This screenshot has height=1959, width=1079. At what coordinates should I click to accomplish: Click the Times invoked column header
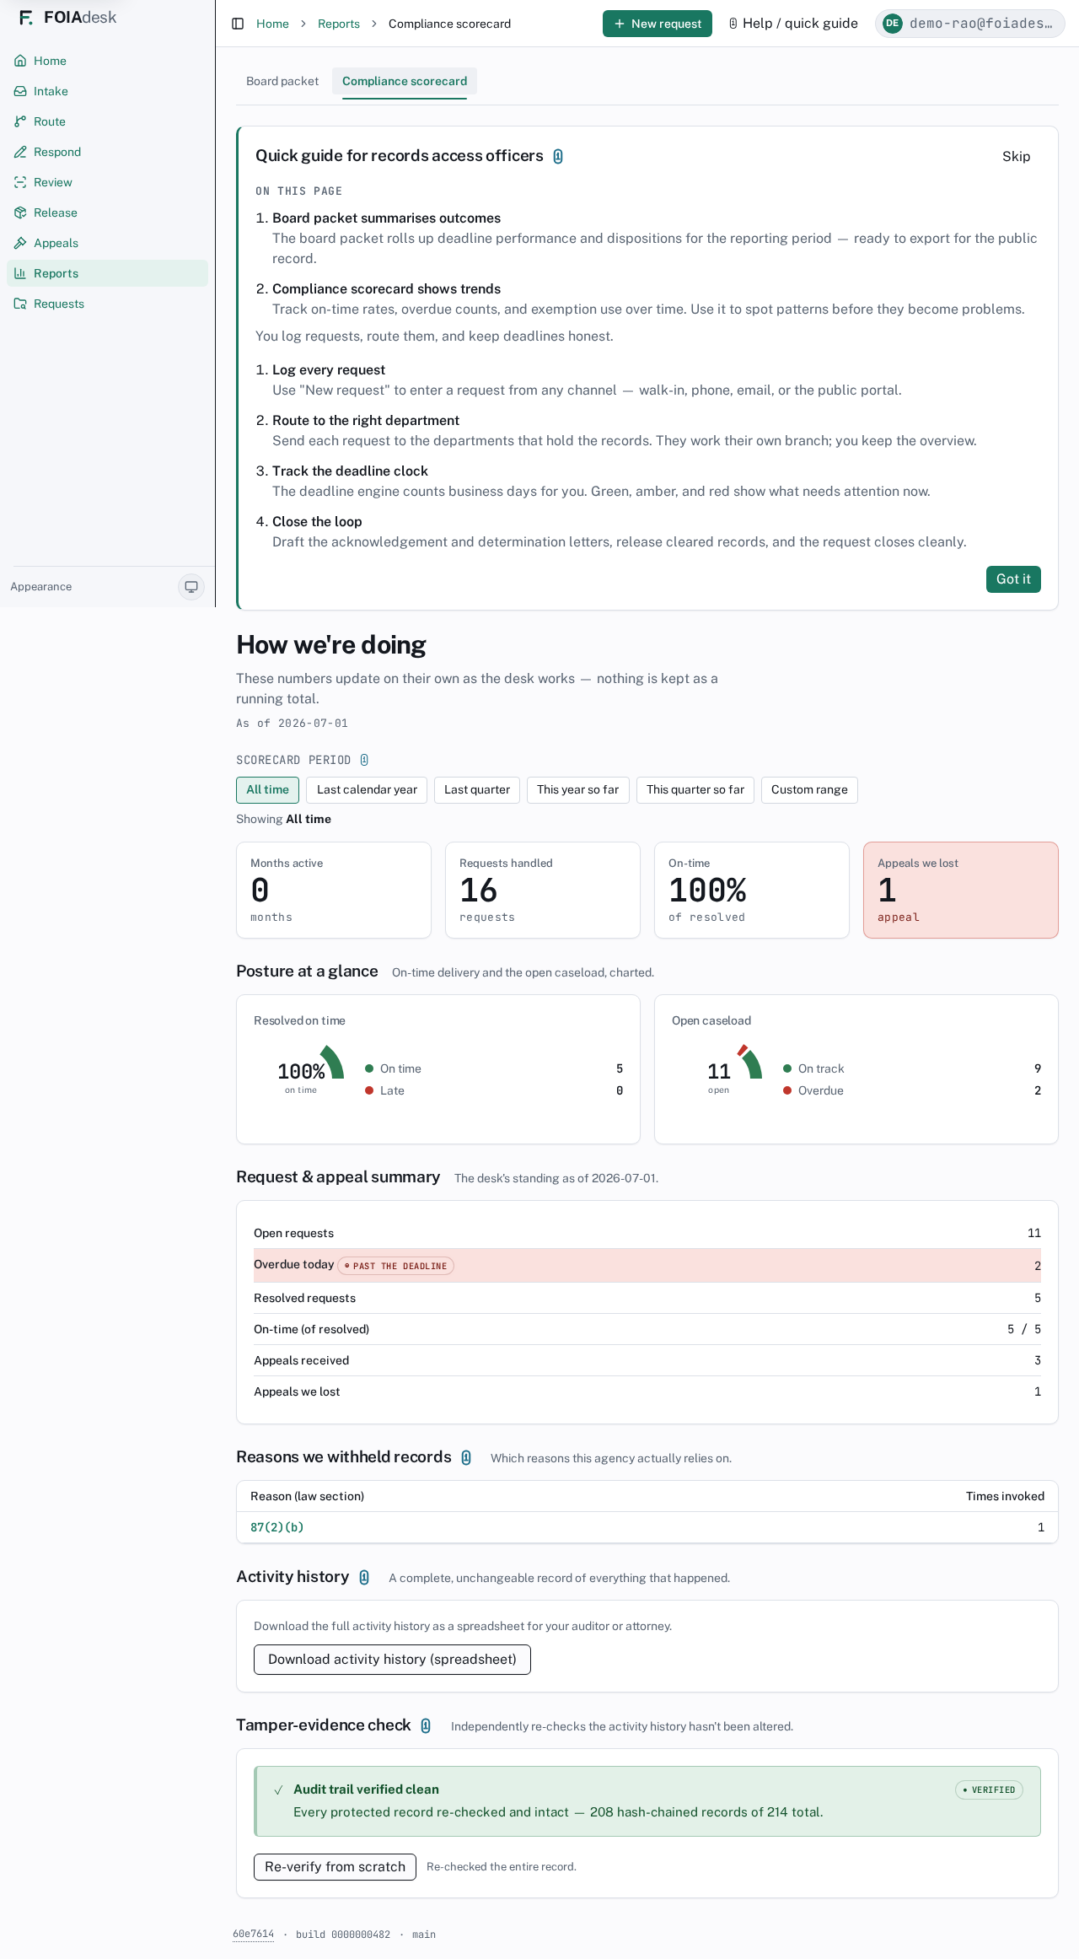coord(1005,1496)
